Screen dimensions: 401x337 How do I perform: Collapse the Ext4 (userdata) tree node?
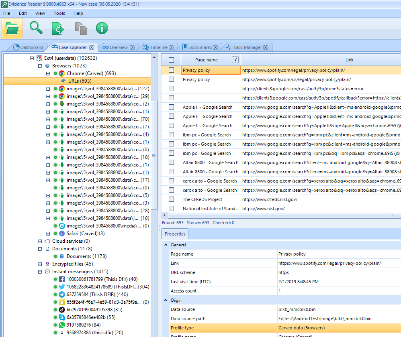click(32, 58)
